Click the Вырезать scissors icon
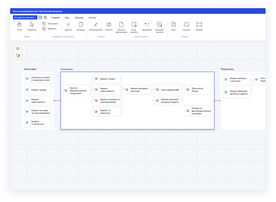This screenshot has height=202, width=276. [44, 29]
